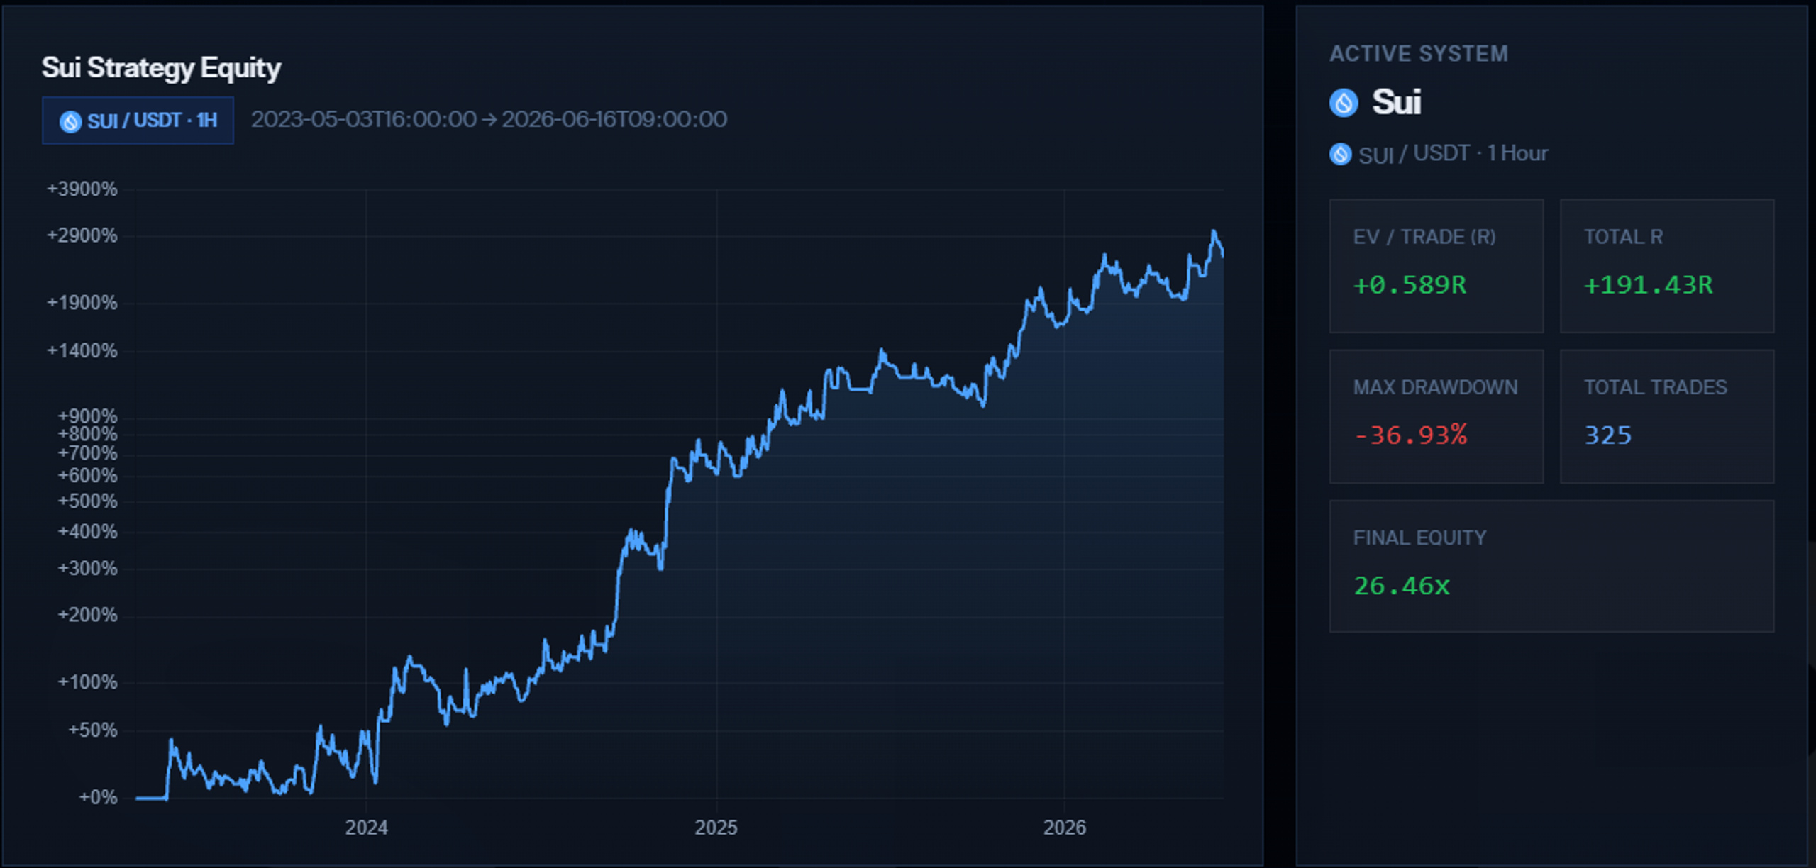Click the TOTAL TRADES label
Image resolution: width=1816 pixels, height=868 pixels.
coord(1656,387)
